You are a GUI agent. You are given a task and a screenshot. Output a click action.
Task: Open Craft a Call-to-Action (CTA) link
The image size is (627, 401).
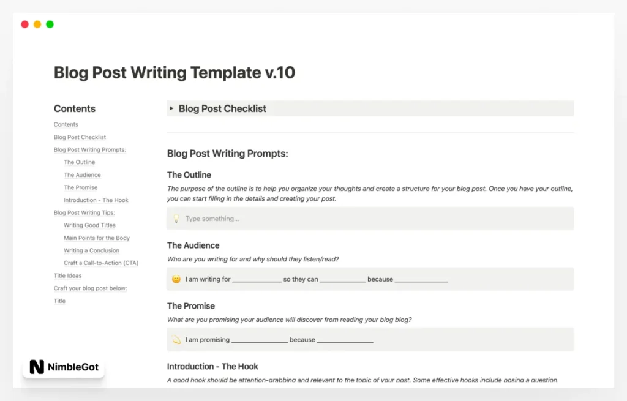point(101,263)
